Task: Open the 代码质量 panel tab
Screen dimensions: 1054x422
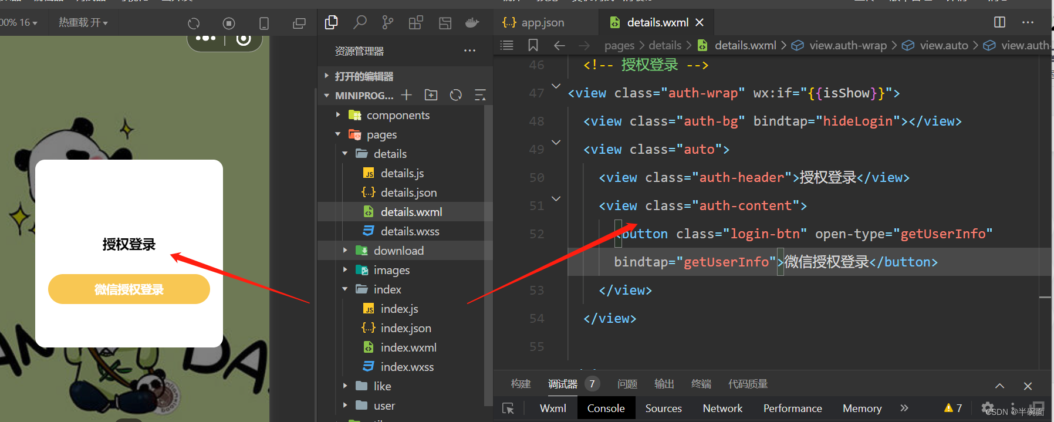Action: (x=748, y=384)
